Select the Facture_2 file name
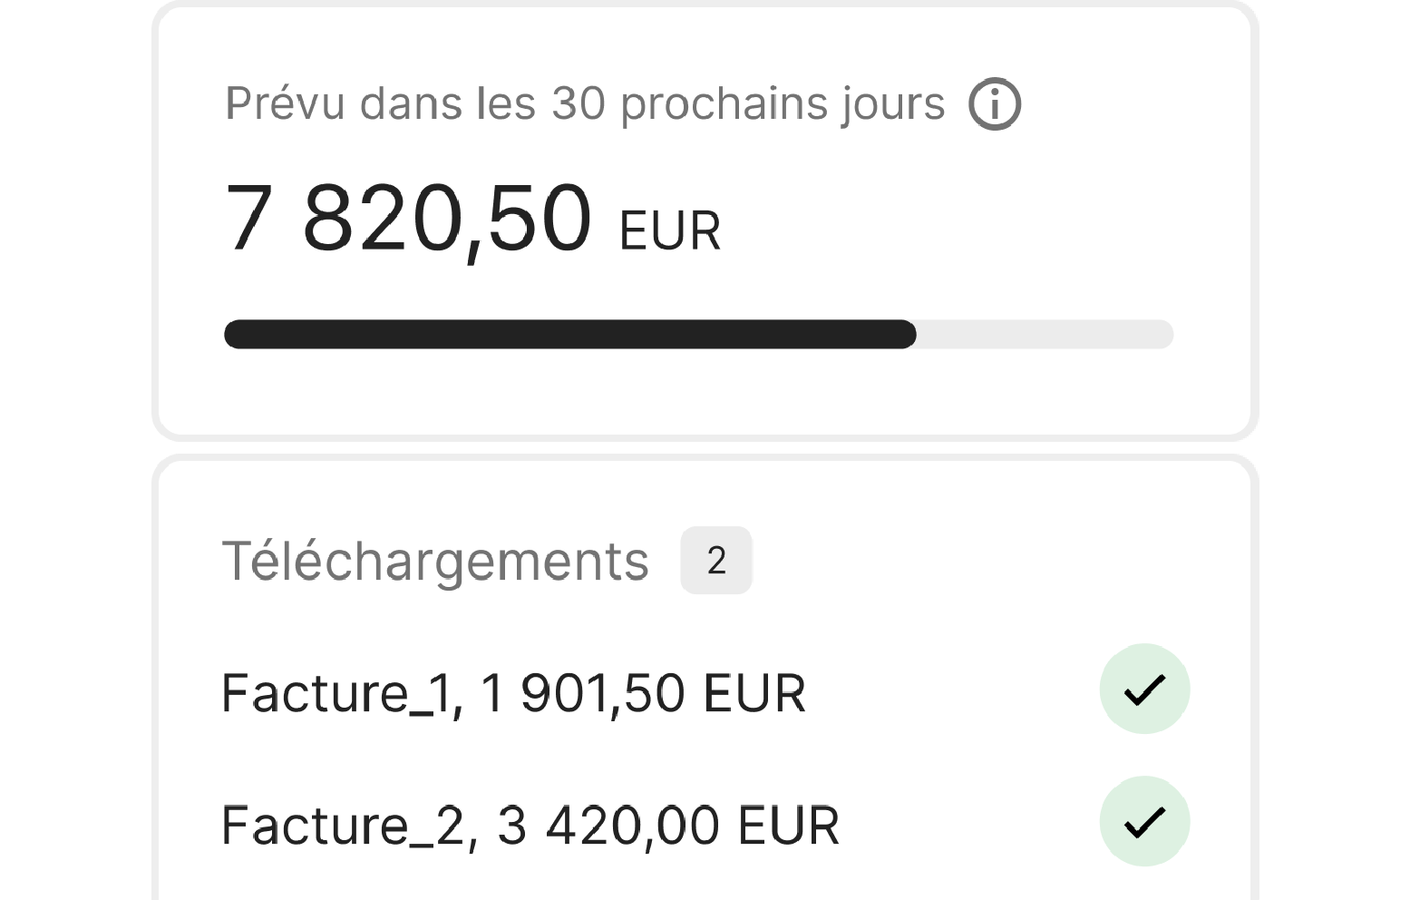1410x900 pixels. [x=343, y=827]
